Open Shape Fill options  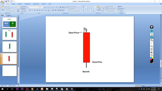110,7
